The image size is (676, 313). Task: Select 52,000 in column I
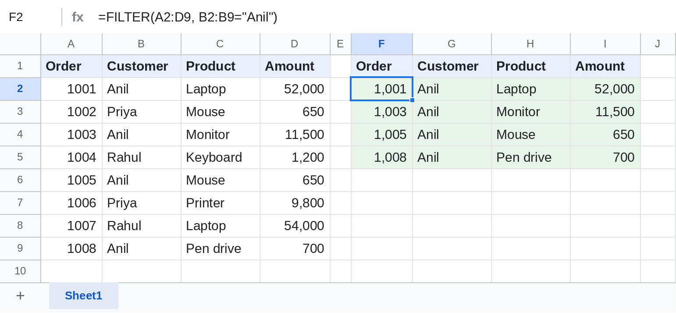click(605, 89)
